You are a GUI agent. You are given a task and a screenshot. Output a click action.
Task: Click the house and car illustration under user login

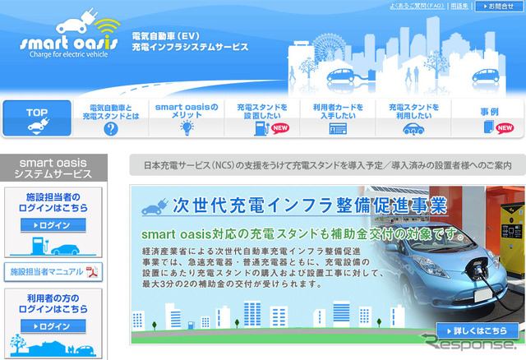point(53,345)
